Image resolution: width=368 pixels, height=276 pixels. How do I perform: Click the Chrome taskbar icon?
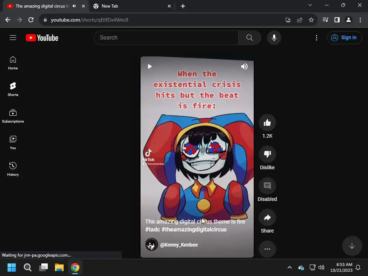tap(75, 267)
